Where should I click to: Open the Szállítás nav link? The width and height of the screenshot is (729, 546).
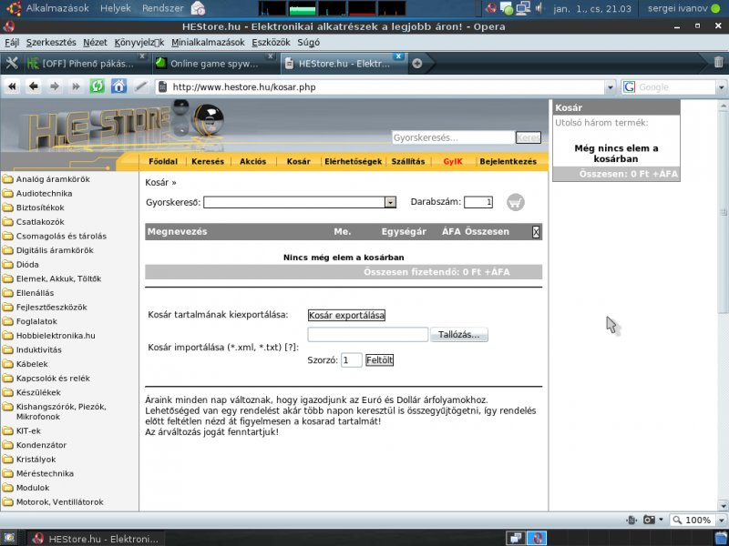(407, 162)
